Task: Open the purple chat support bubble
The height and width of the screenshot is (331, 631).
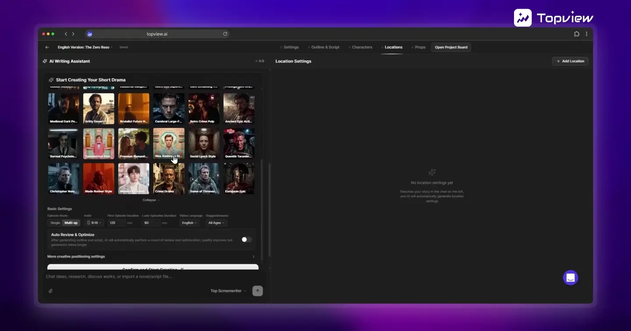Action: [571, 278]
